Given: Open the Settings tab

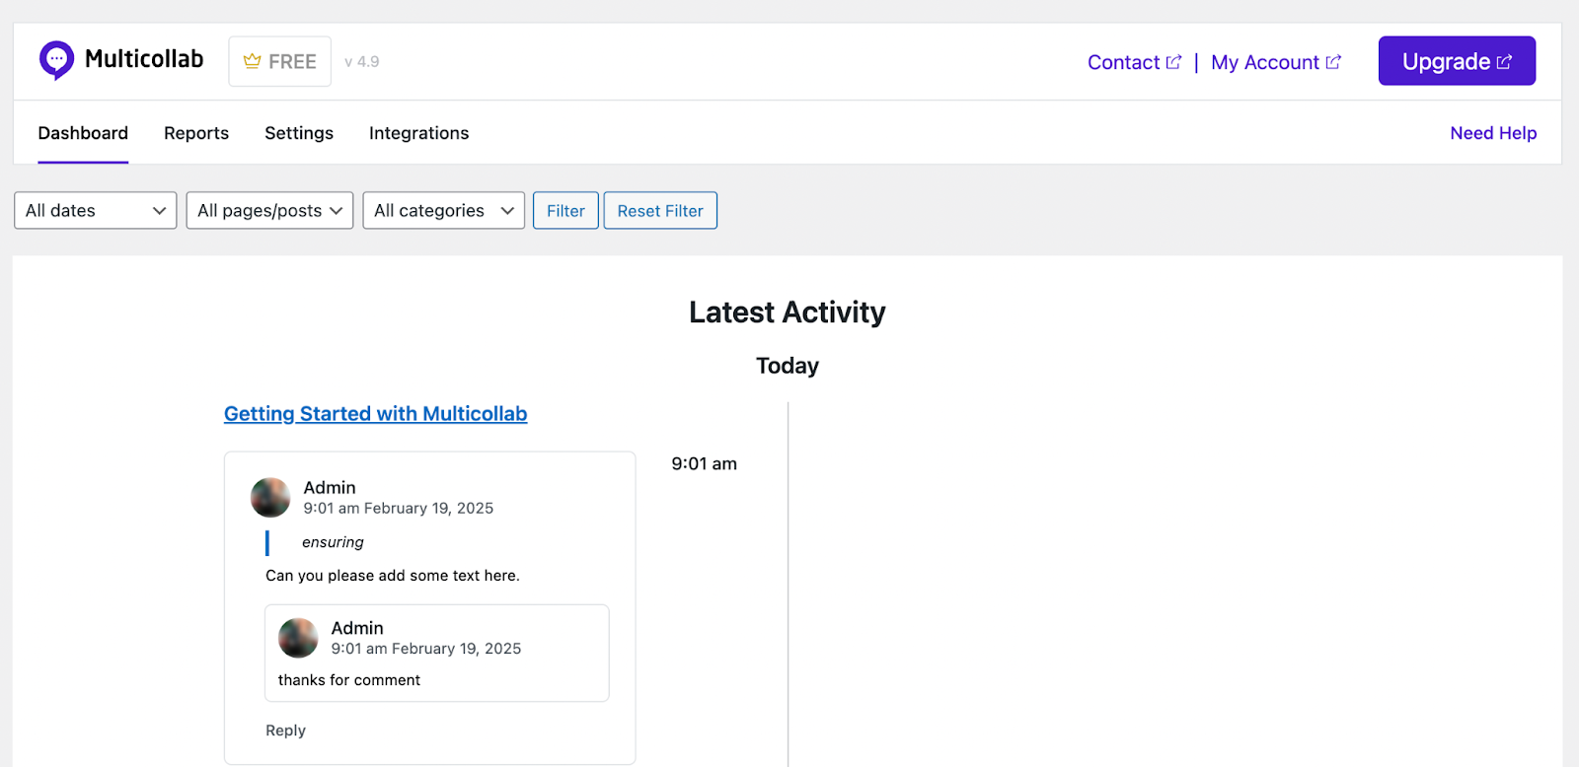Looking at the screenshot, I should [x=299, y=133].
